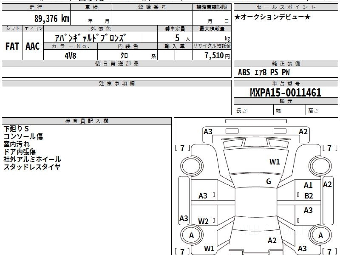Screen dimensions: 340x255
Task: Click the G mark on the windshield
Action: tap(269, 182)
